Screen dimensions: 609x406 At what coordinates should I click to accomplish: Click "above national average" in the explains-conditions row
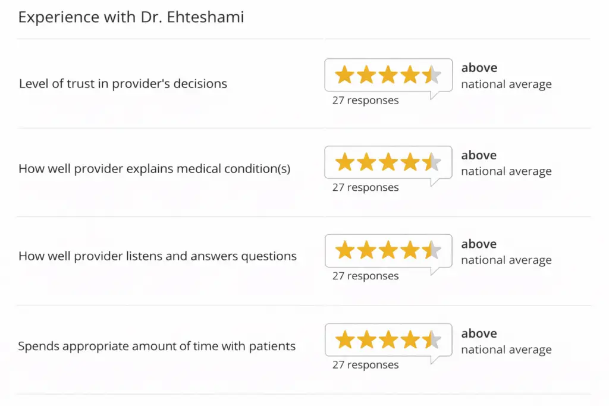point(506,163)
